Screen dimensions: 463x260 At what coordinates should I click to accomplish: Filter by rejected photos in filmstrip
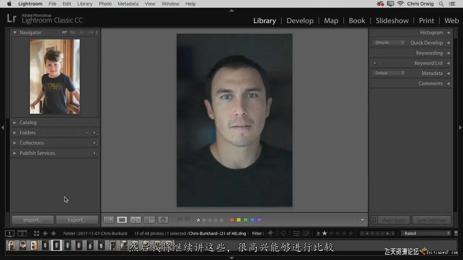pos(283,233)
